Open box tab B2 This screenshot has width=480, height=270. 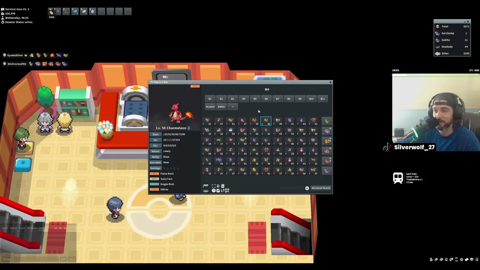(x=221, y=99)
